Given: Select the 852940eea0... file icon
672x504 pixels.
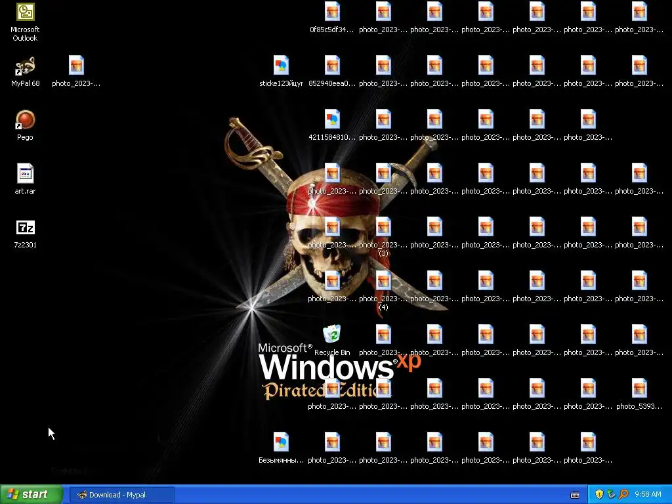Looking at the screenshot, I should pyautogui.click(x=332, y=72).
